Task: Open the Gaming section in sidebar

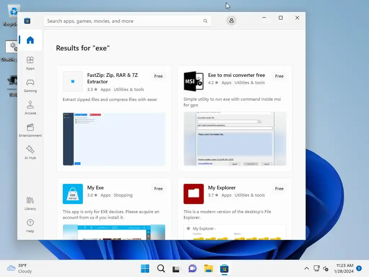Action: 30,85
